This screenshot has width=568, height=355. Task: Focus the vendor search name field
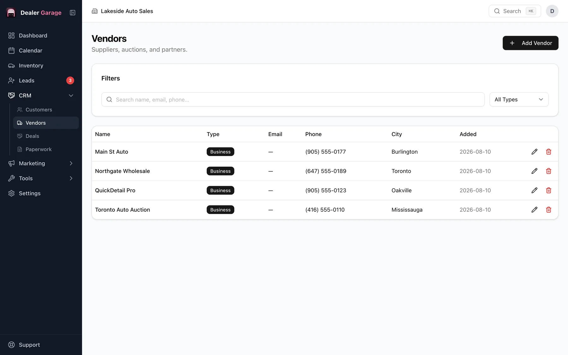point(293,99)
